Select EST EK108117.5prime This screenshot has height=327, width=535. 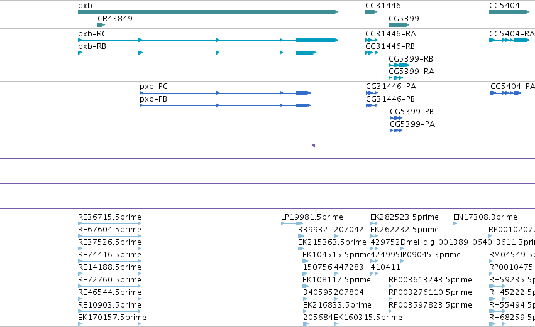306,286
